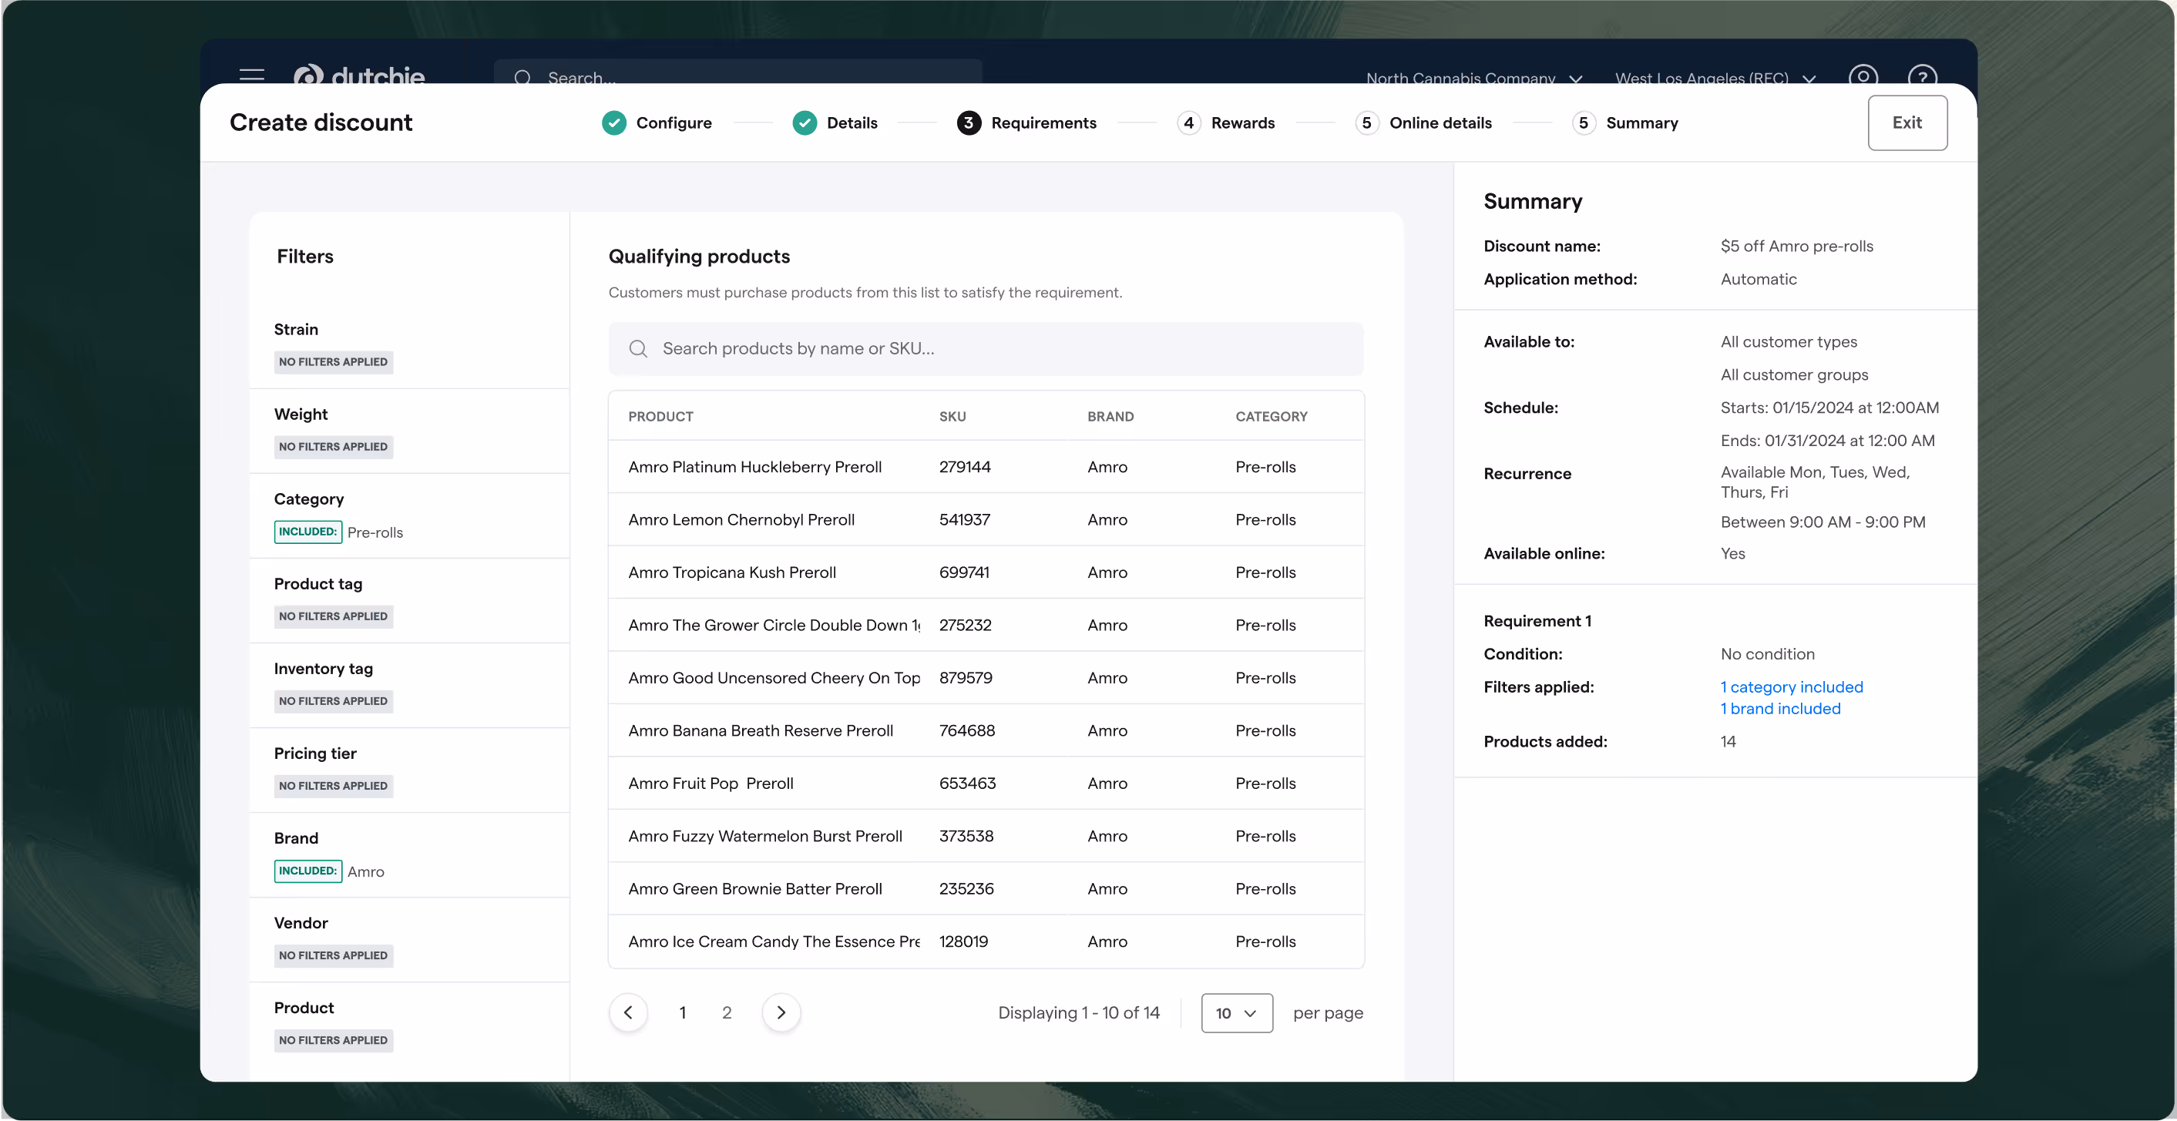The image size is (2177, 1121).
Task: Select page 2 in pagination
Action: (x=726, y=1012)
